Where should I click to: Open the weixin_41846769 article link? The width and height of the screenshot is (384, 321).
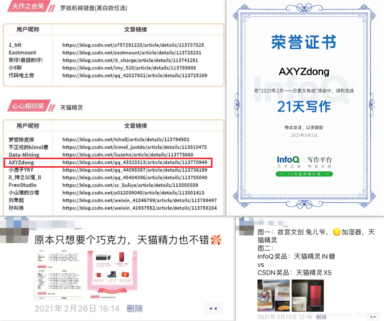139,200
